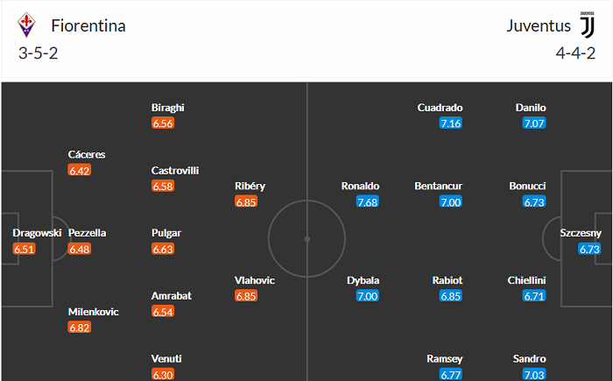Click player name Ribéry

pyautogui.click(x=250, y=186)
